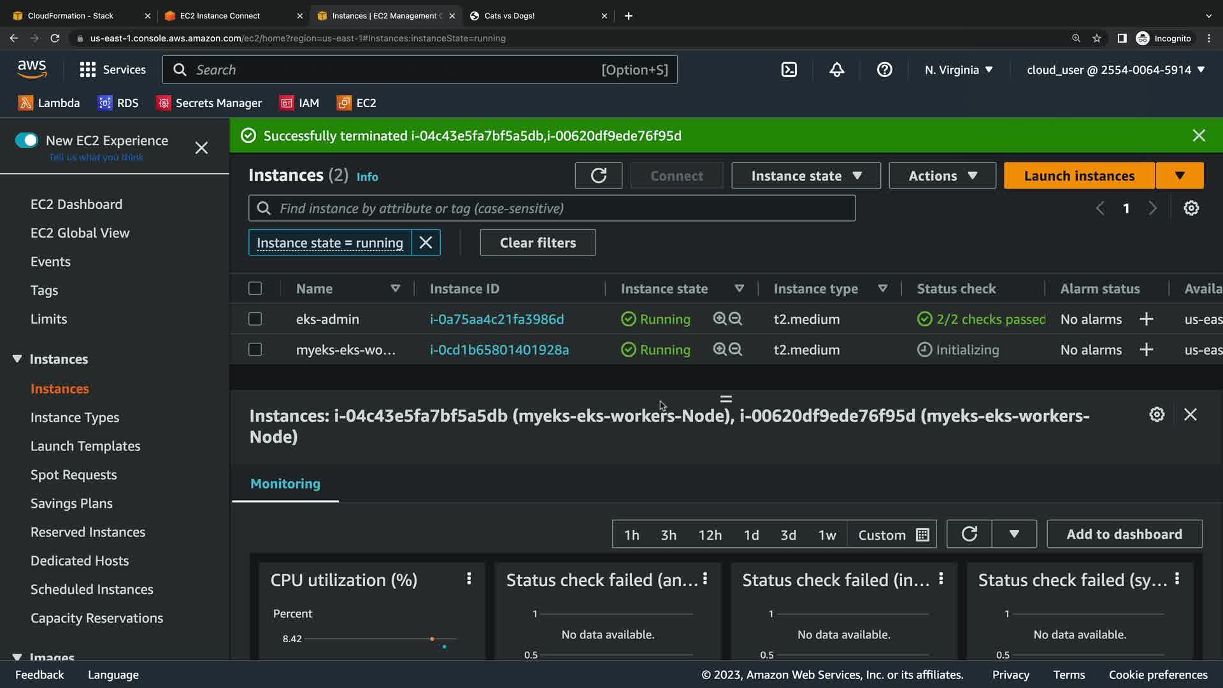Open the Instance state dropdown

[805, 176]
